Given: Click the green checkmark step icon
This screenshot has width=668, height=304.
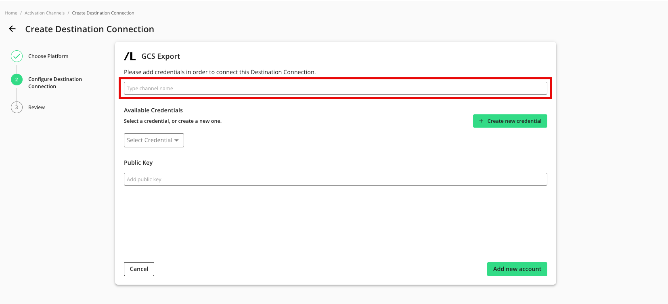Looking at the screenshot, I should click(17, 56).
